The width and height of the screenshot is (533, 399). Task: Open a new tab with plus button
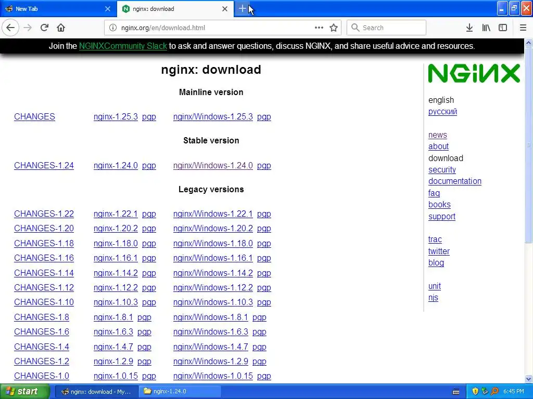(x=243, y=9)
